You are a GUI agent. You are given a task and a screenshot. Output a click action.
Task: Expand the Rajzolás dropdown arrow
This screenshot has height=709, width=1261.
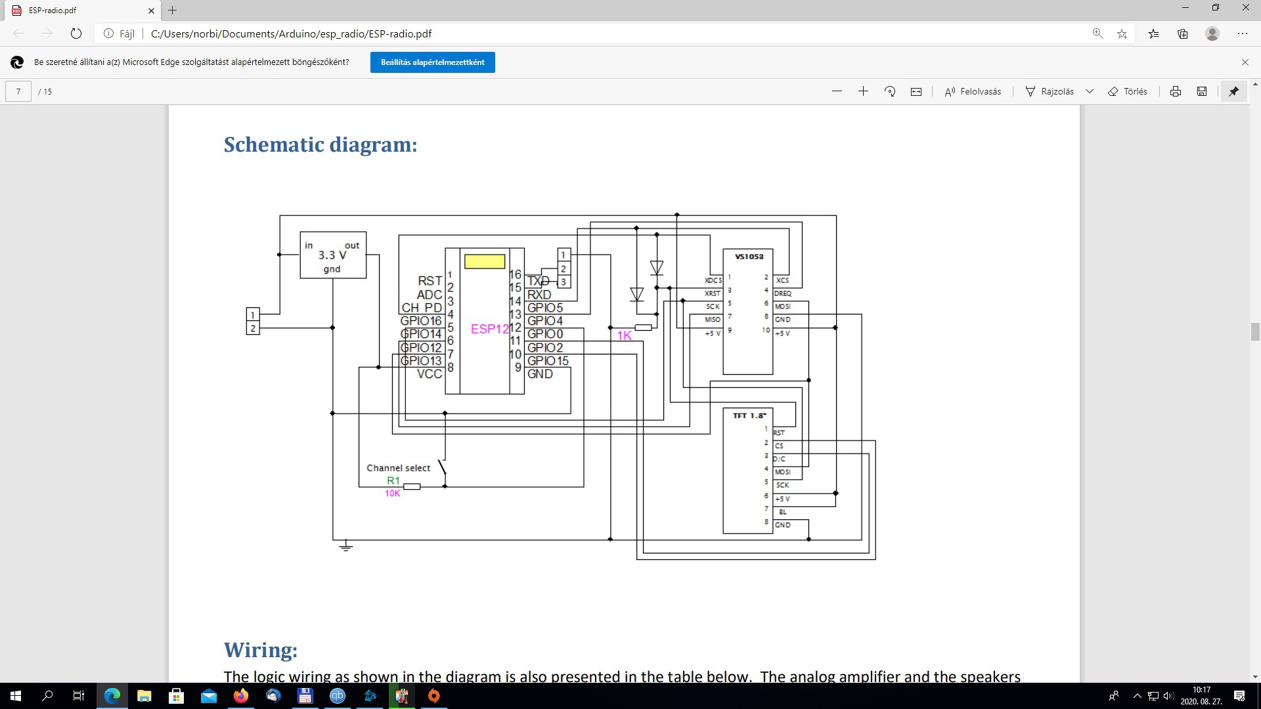[1090, 91]
